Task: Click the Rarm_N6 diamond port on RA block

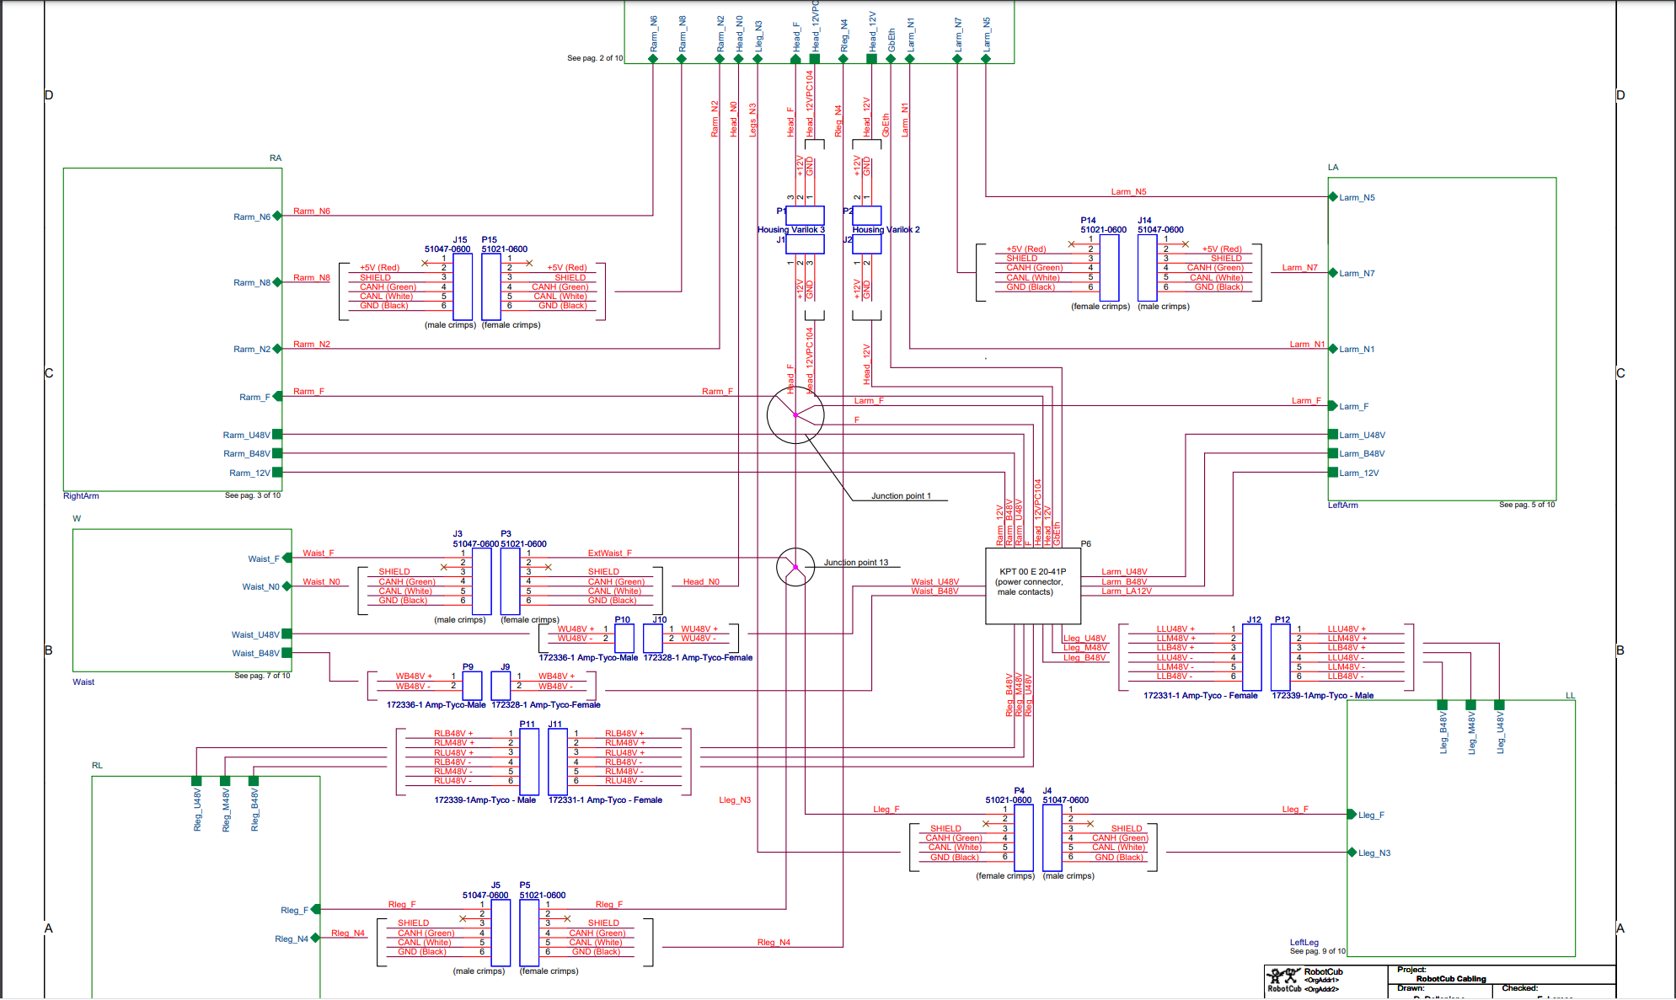Action: coord(277,217)
